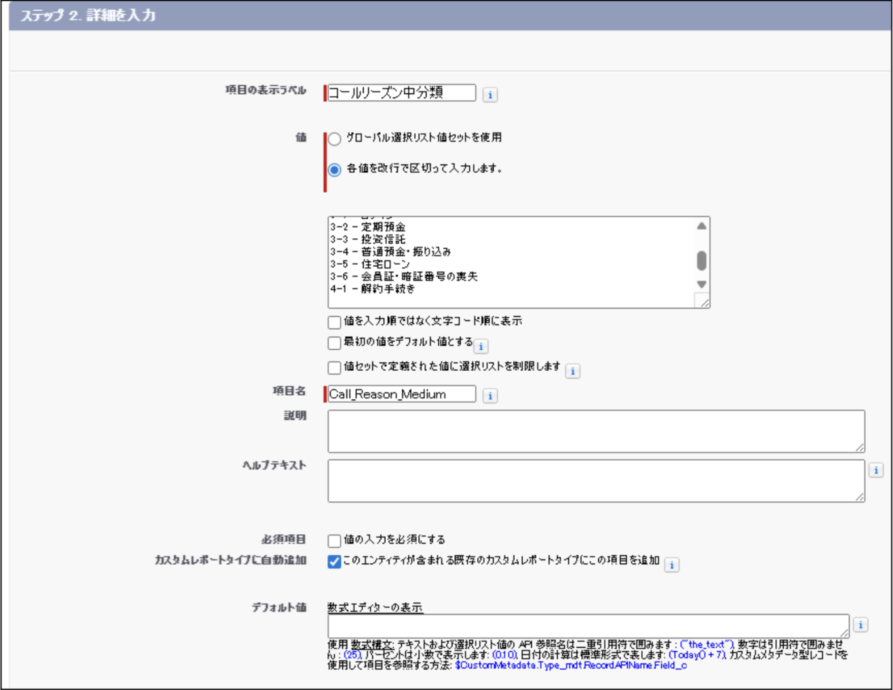Click down arrow in values list scrollbar
Image resolution: width=893 pixels, height=690 pixels.
[701, 284]
